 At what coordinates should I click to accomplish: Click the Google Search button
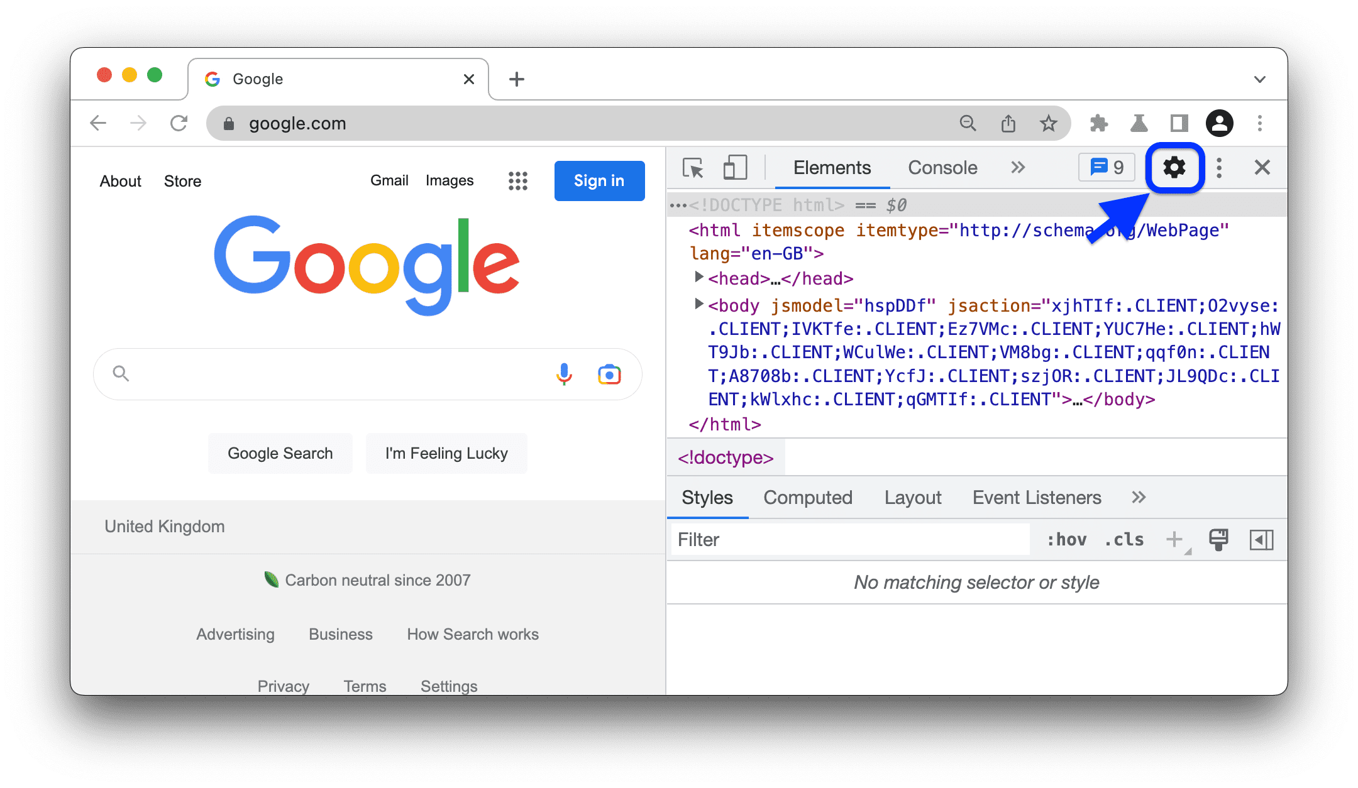[x=280, y=452]
